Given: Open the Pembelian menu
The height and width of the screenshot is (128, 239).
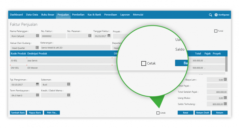Looking at the screenshot, I should (78, 15).
